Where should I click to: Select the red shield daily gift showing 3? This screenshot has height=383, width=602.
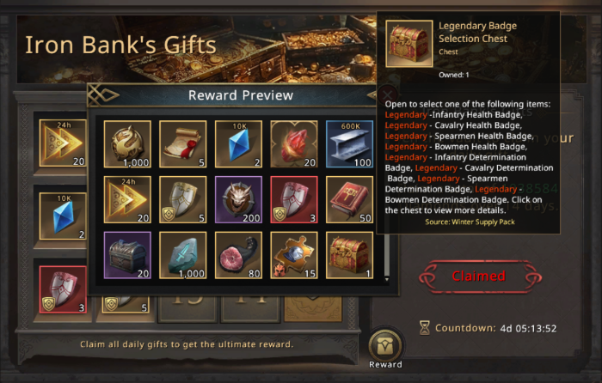click(x=63, y=289)
